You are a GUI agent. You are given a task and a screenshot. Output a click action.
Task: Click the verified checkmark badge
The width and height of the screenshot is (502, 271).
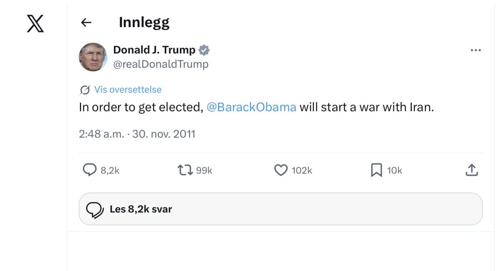click(x=204, y=50)
